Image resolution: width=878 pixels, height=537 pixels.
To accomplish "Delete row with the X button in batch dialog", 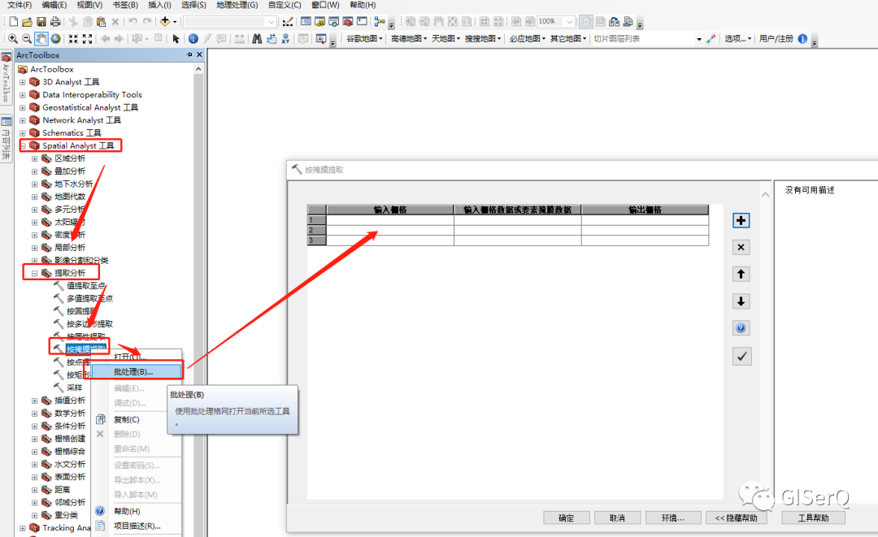I will (x=741, y=247).
